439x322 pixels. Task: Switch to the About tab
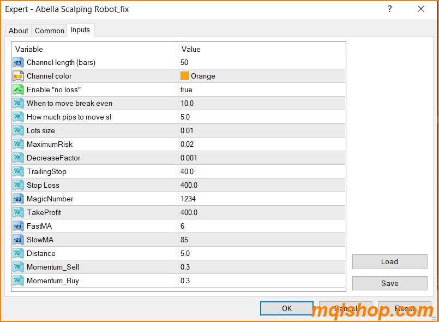point(18,31)
